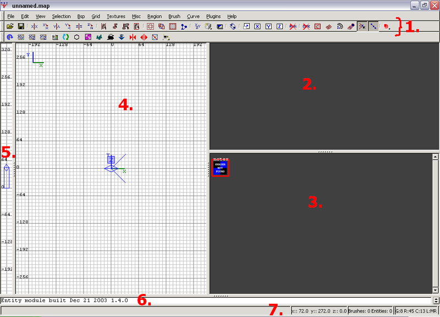Toggle the pressed blue diagonal-line toolbar button
Viewport: 440px width, 317px height.
[373, 26]
